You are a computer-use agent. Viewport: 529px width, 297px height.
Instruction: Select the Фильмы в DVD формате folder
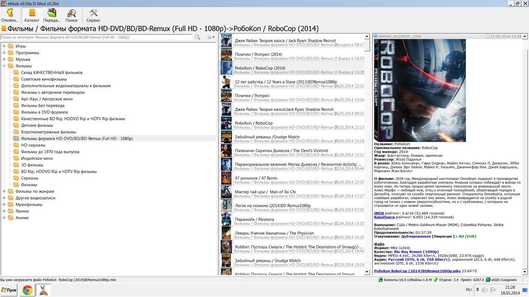[44, 112]
